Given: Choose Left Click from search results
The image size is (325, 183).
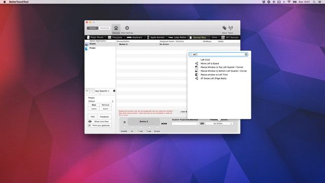Looking at the screenshot, I should [x=205, y=60].
